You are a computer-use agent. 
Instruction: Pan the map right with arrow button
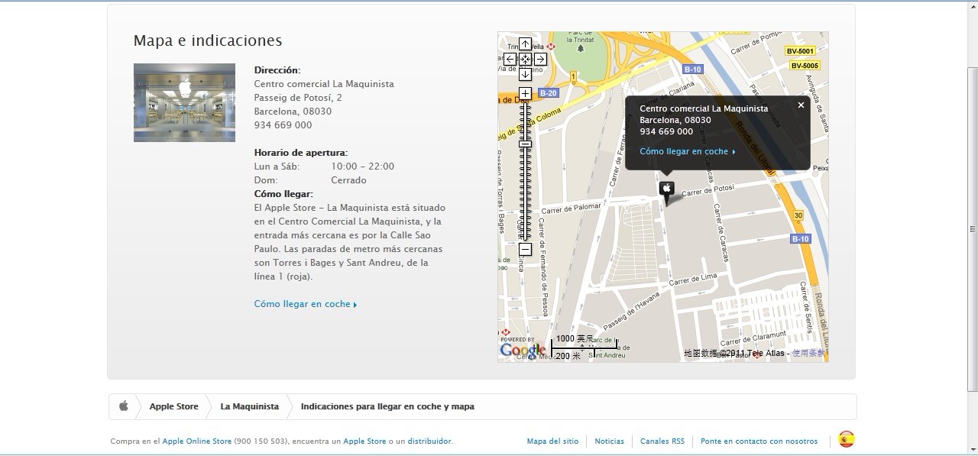pyautogui.click(x=540, y=60)
